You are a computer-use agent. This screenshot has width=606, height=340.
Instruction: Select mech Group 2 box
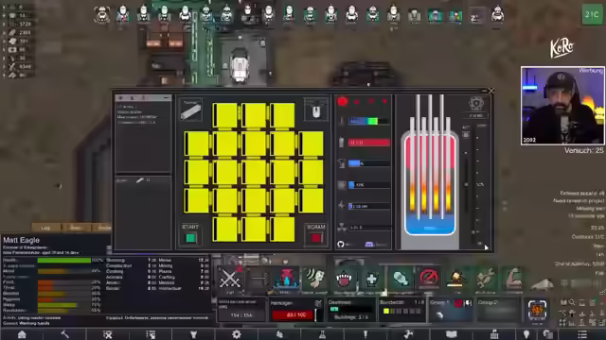[498, 310]
